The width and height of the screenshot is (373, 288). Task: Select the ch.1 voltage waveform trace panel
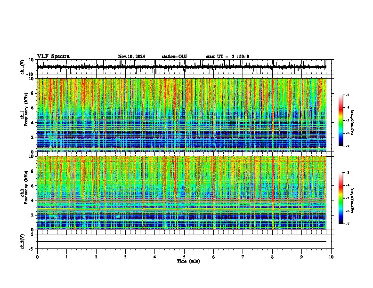click(184, 67)
